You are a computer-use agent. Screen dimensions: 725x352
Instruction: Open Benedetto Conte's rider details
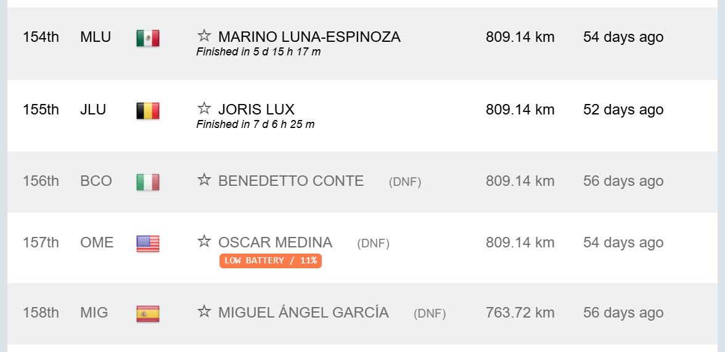[291, 181]
